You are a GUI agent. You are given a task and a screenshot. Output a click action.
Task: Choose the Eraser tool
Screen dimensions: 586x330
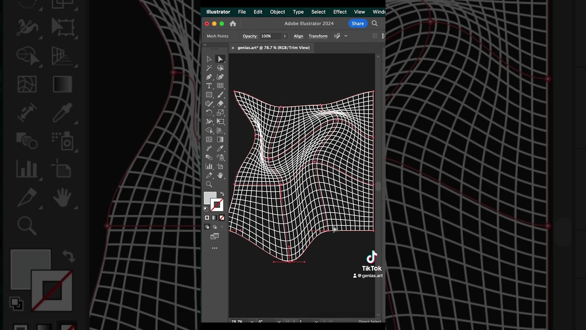(x=220, y=104)
